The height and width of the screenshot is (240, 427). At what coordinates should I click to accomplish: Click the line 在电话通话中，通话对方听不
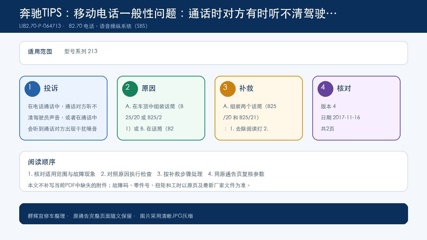pos(62,106)
